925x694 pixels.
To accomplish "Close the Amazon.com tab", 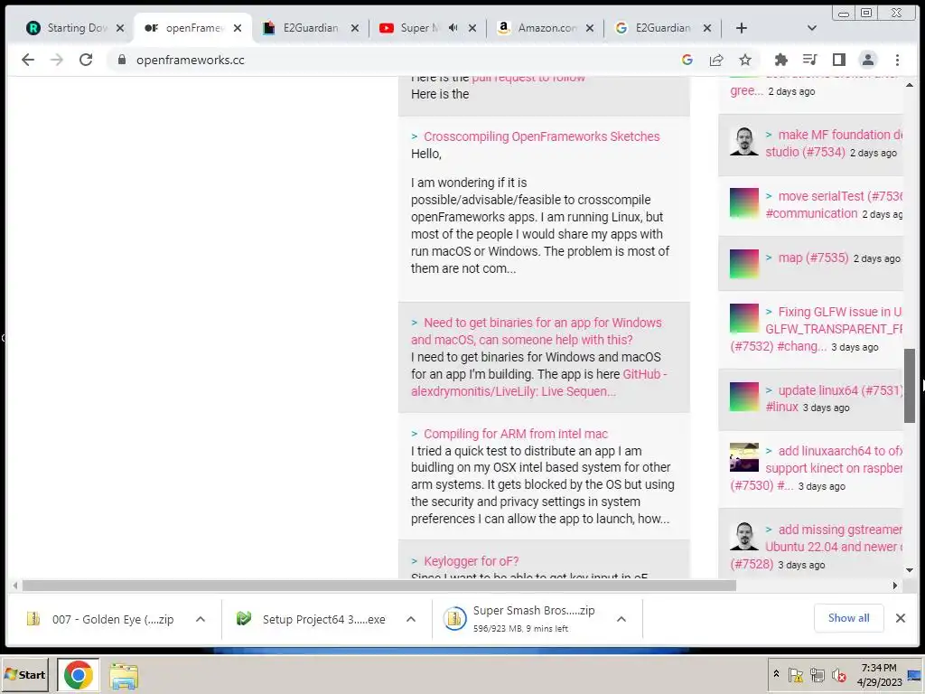I will pos(590,28).
